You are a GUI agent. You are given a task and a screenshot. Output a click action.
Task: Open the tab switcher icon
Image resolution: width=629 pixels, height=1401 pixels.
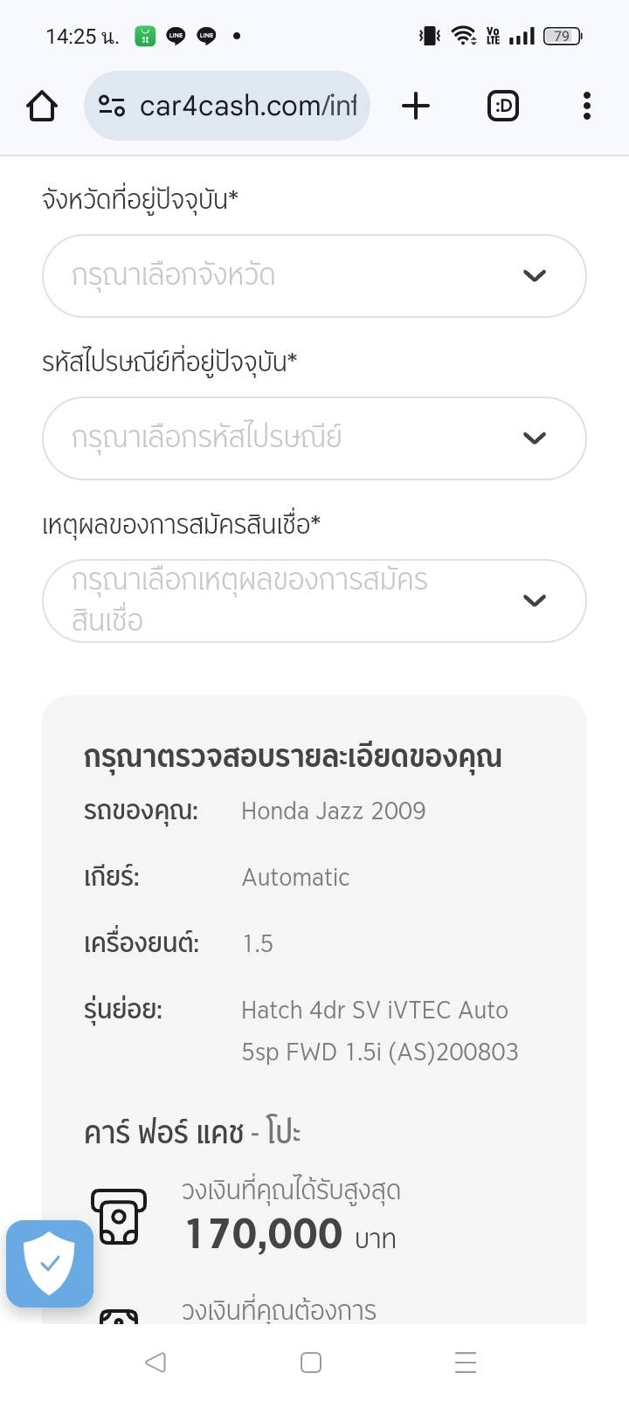(x=502, y=107)
